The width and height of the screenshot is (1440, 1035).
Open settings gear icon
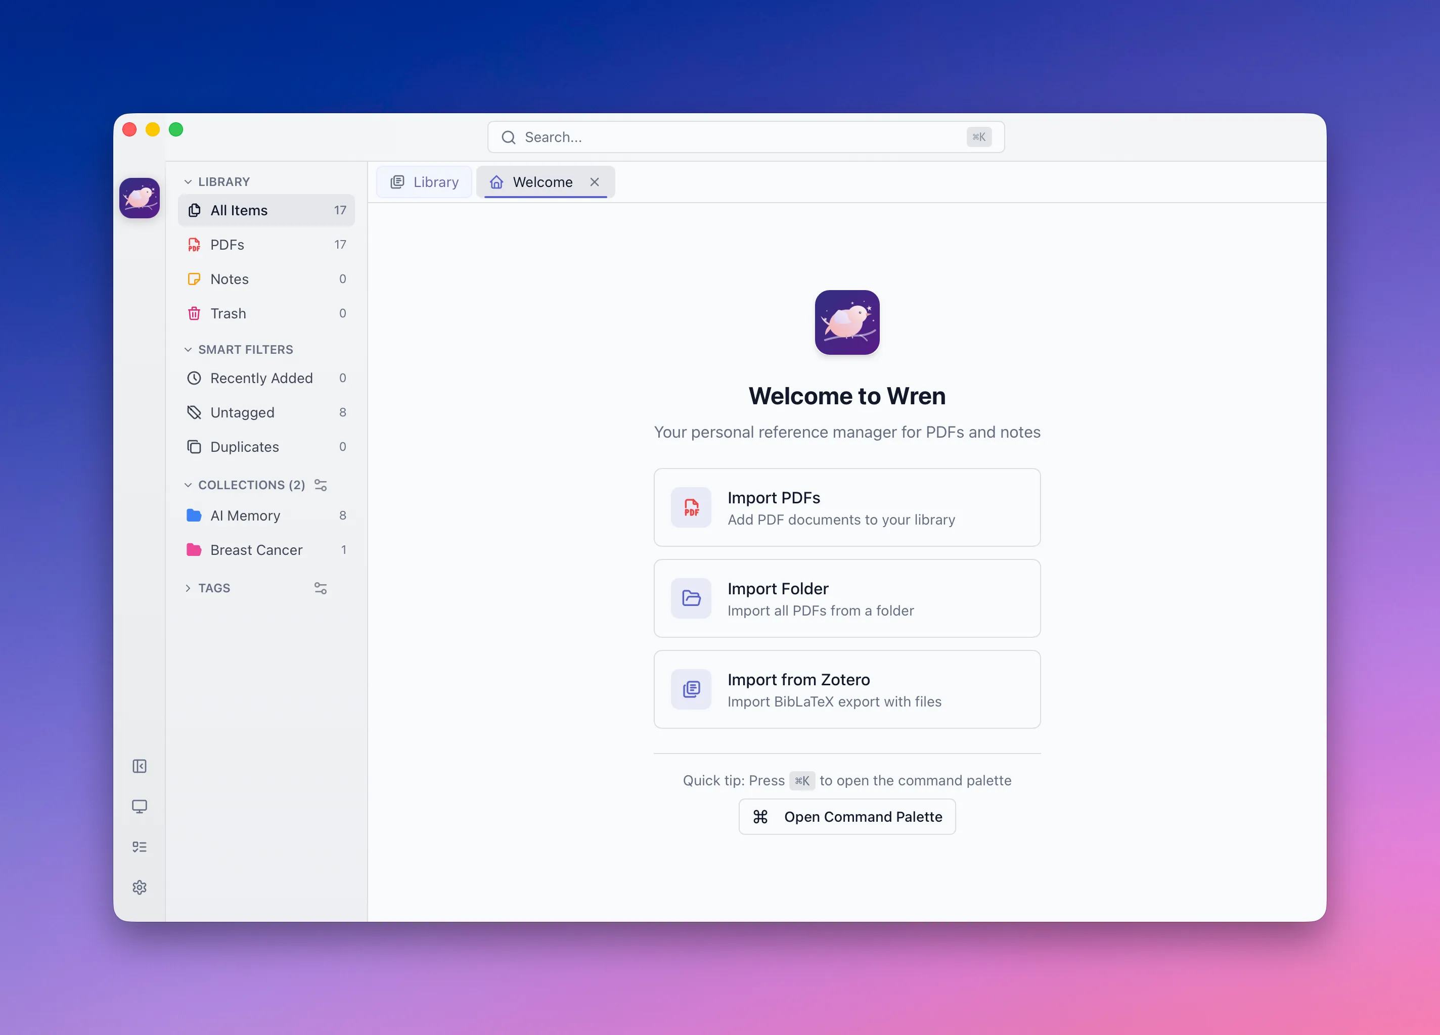point(140,887)
